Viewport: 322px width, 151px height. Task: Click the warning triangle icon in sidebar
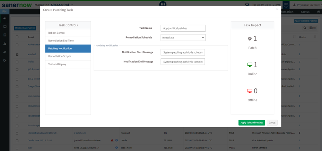click(5, 44)
